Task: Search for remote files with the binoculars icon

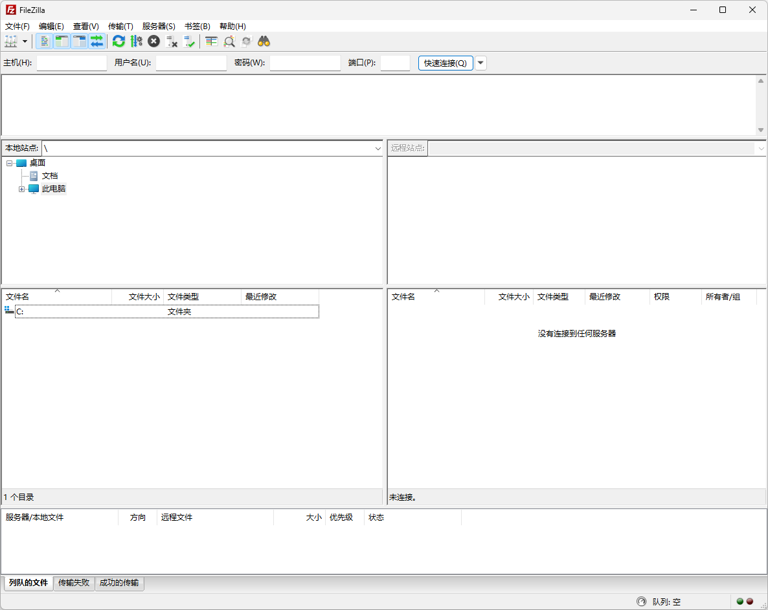Action: pyautogui.click(x=264, y=41)
